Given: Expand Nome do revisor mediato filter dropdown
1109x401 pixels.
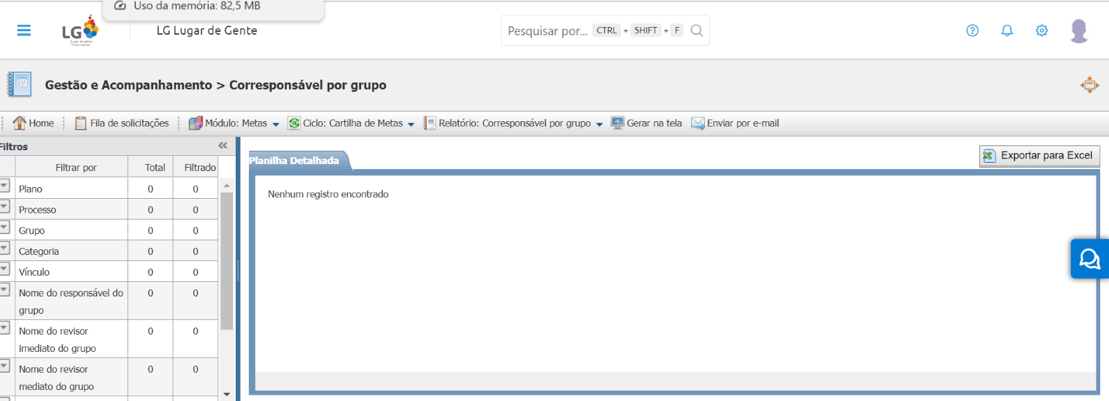Looking at the screenshot, I should click(4, 366).
